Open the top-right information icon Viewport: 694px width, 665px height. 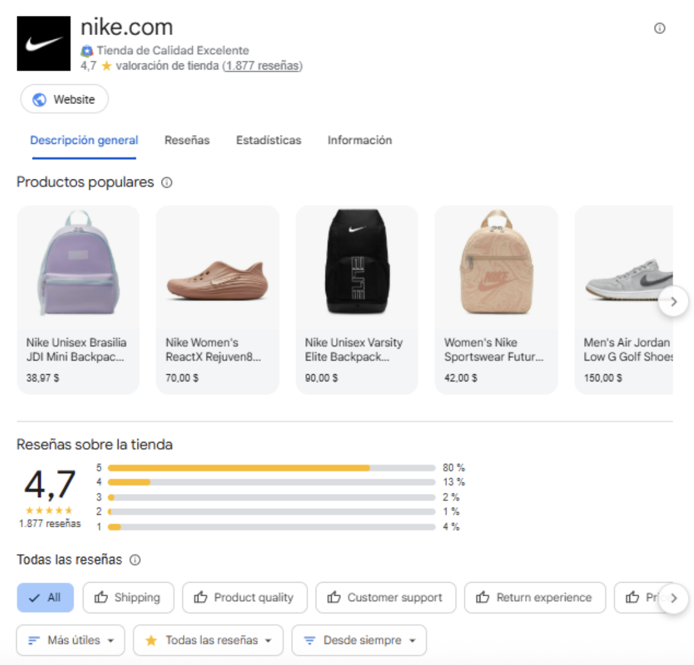click(x=660, y=28)
